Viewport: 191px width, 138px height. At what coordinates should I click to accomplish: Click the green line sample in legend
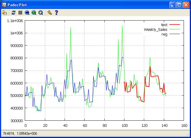coord(175,29)
